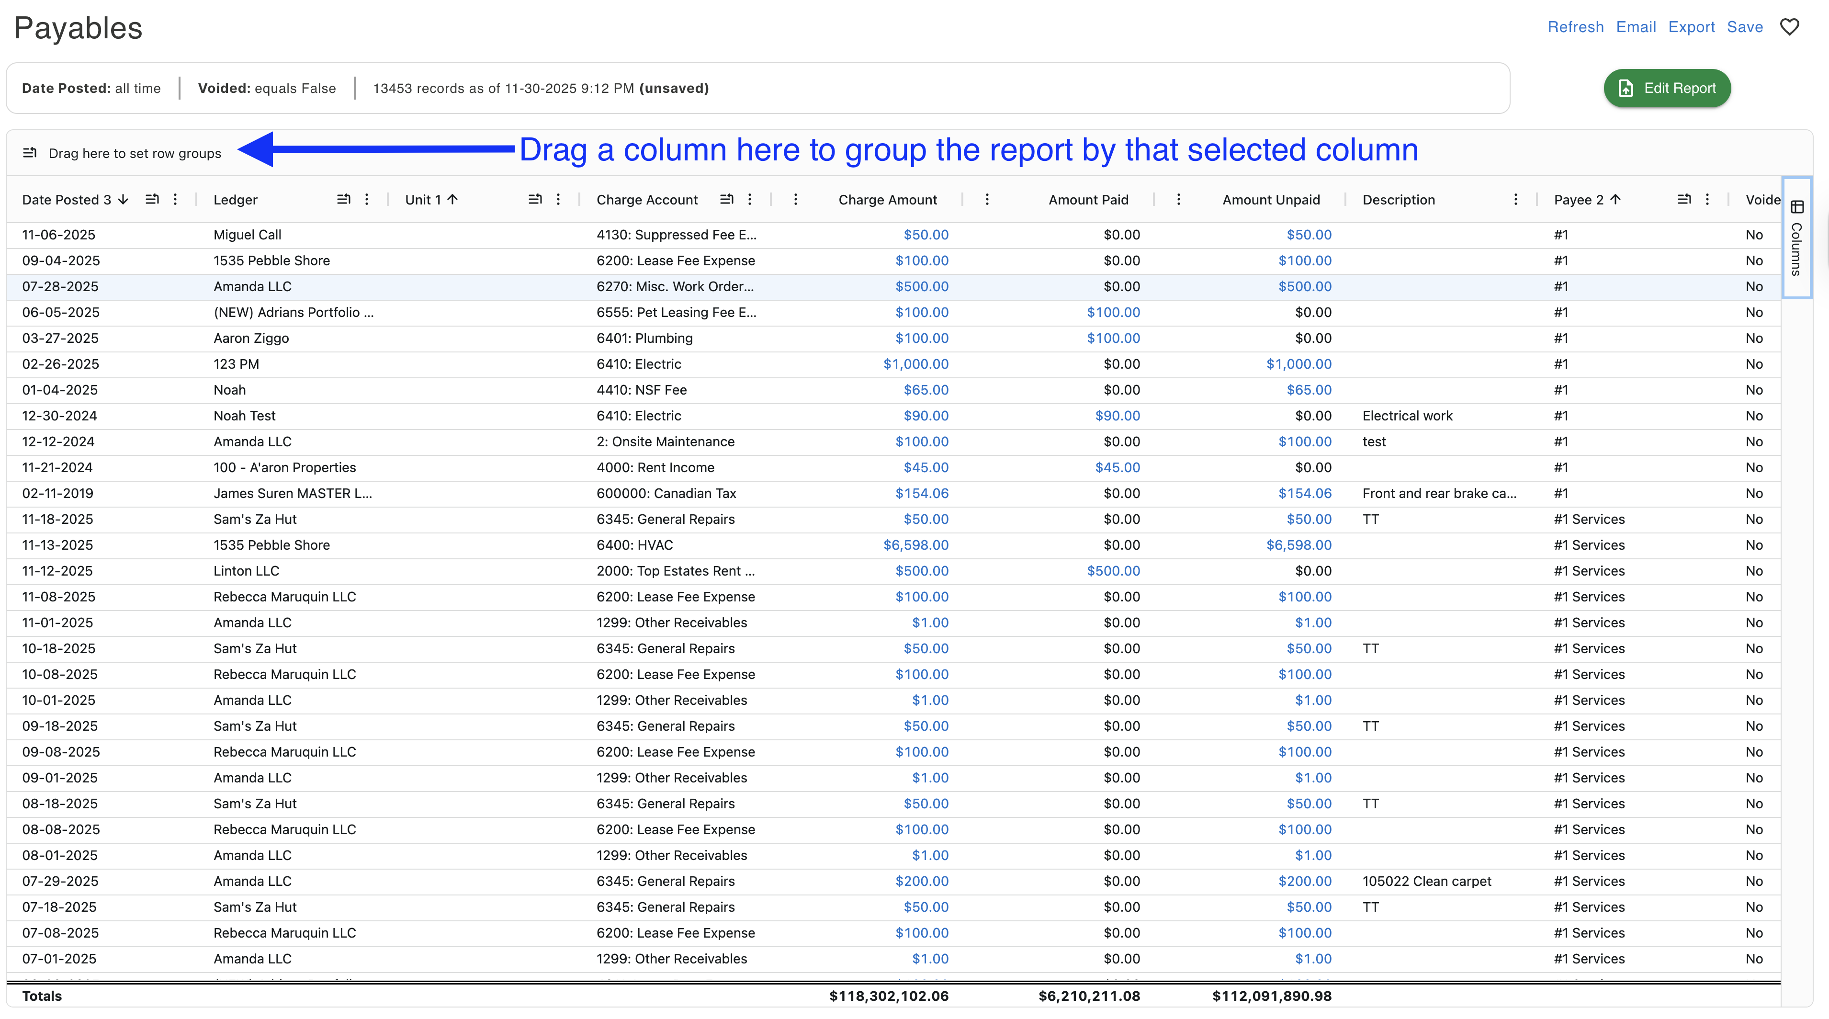Image resolution: width=1829 pixels, height=1019 pixels.
Task: Click the group icon on Charge Account column
Action: pyautogui.click(x=726, y=200)
